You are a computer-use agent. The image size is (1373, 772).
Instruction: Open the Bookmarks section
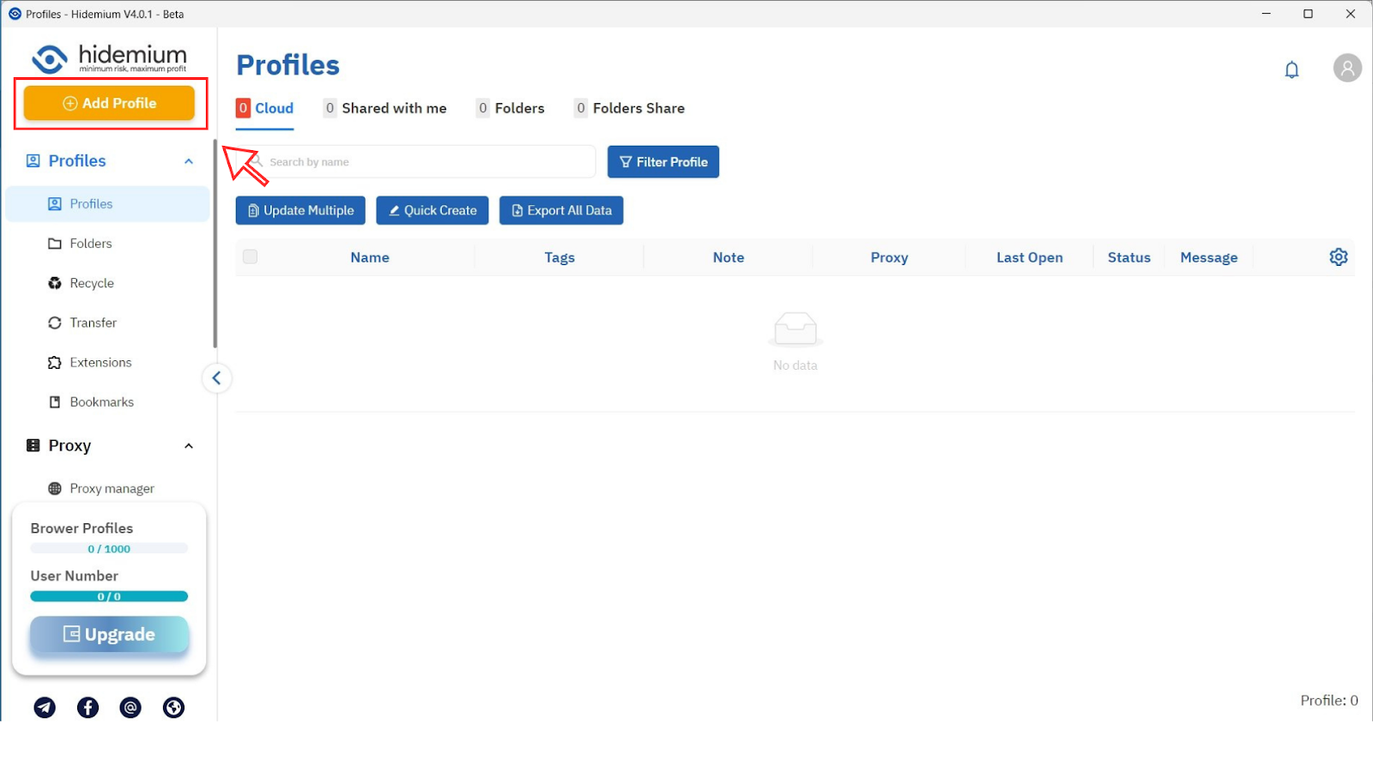(107, 401)
